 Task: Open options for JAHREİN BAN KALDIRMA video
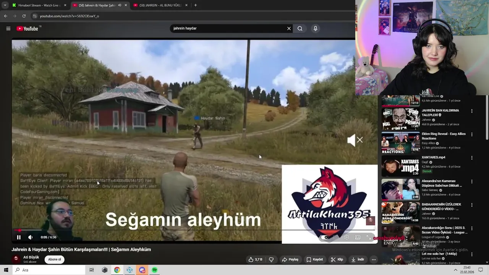coord(472,111)
